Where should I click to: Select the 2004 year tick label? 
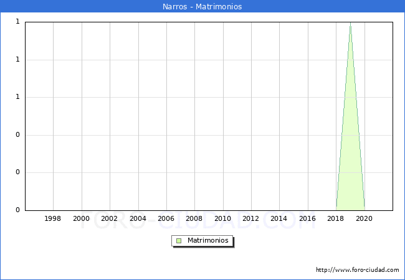click(x=138, y=218)
